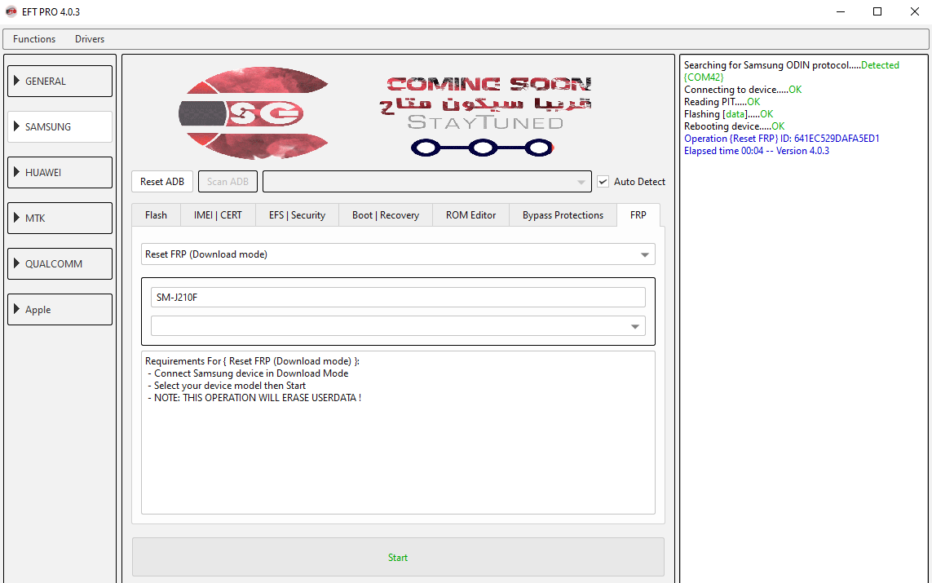The width and height of the screenshot is (932, 583).
Task: Click the 'Rebooting device' log line
Action: tap(735, 126)
